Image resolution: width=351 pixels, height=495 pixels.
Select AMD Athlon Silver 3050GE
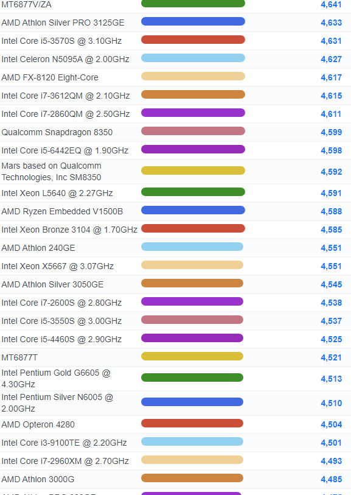tap(52, 285)
